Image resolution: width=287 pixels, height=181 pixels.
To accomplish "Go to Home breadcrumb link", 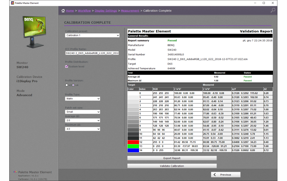I will (x=70, y=11).
